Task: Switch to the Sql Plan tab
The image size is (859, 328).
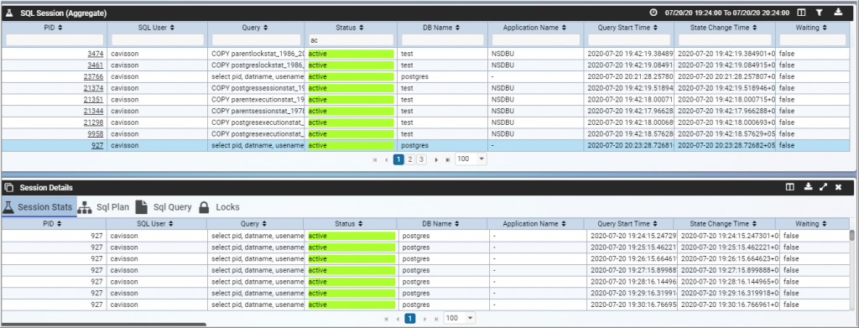Action: [x=104, y=207]
